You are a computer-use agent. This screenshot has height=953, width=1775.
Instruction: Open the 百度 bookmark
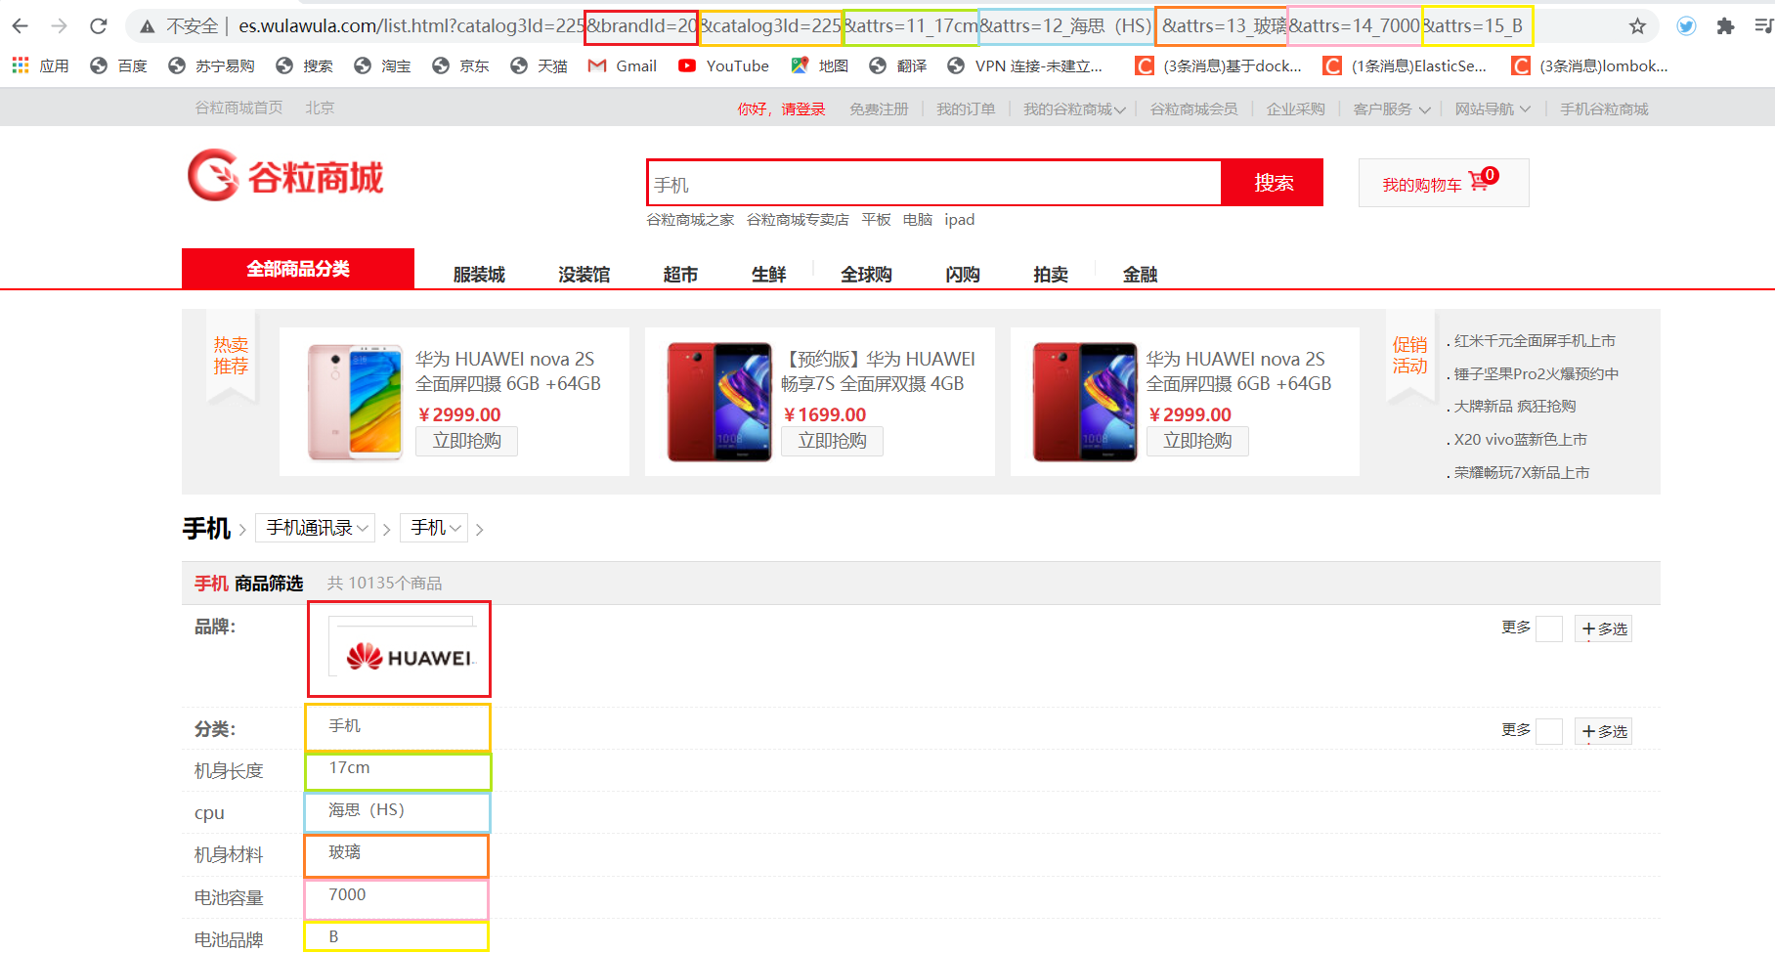point(118,65)
